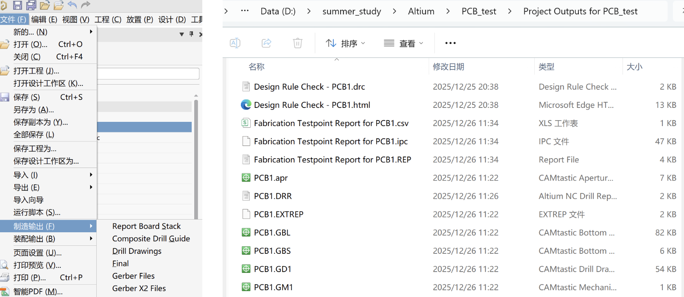Click the PCB1.EXTREP blank file icon
Image resolution: width=684 pixels, height=297 pixels.
246,214
